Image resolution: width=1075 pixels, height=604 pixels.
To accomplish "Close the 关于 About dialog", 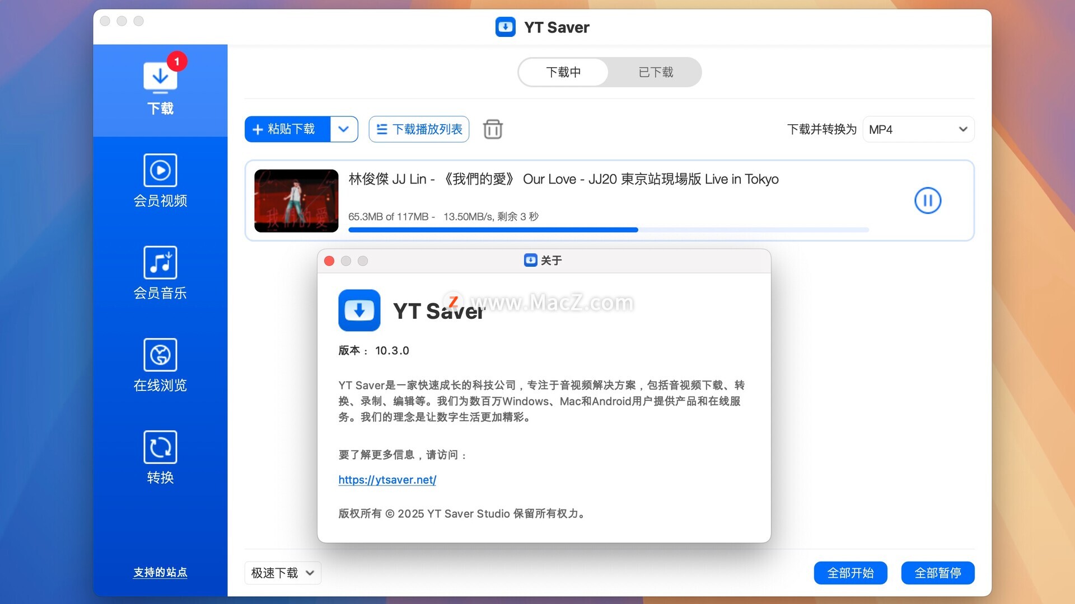I will (x=329, y=261).
